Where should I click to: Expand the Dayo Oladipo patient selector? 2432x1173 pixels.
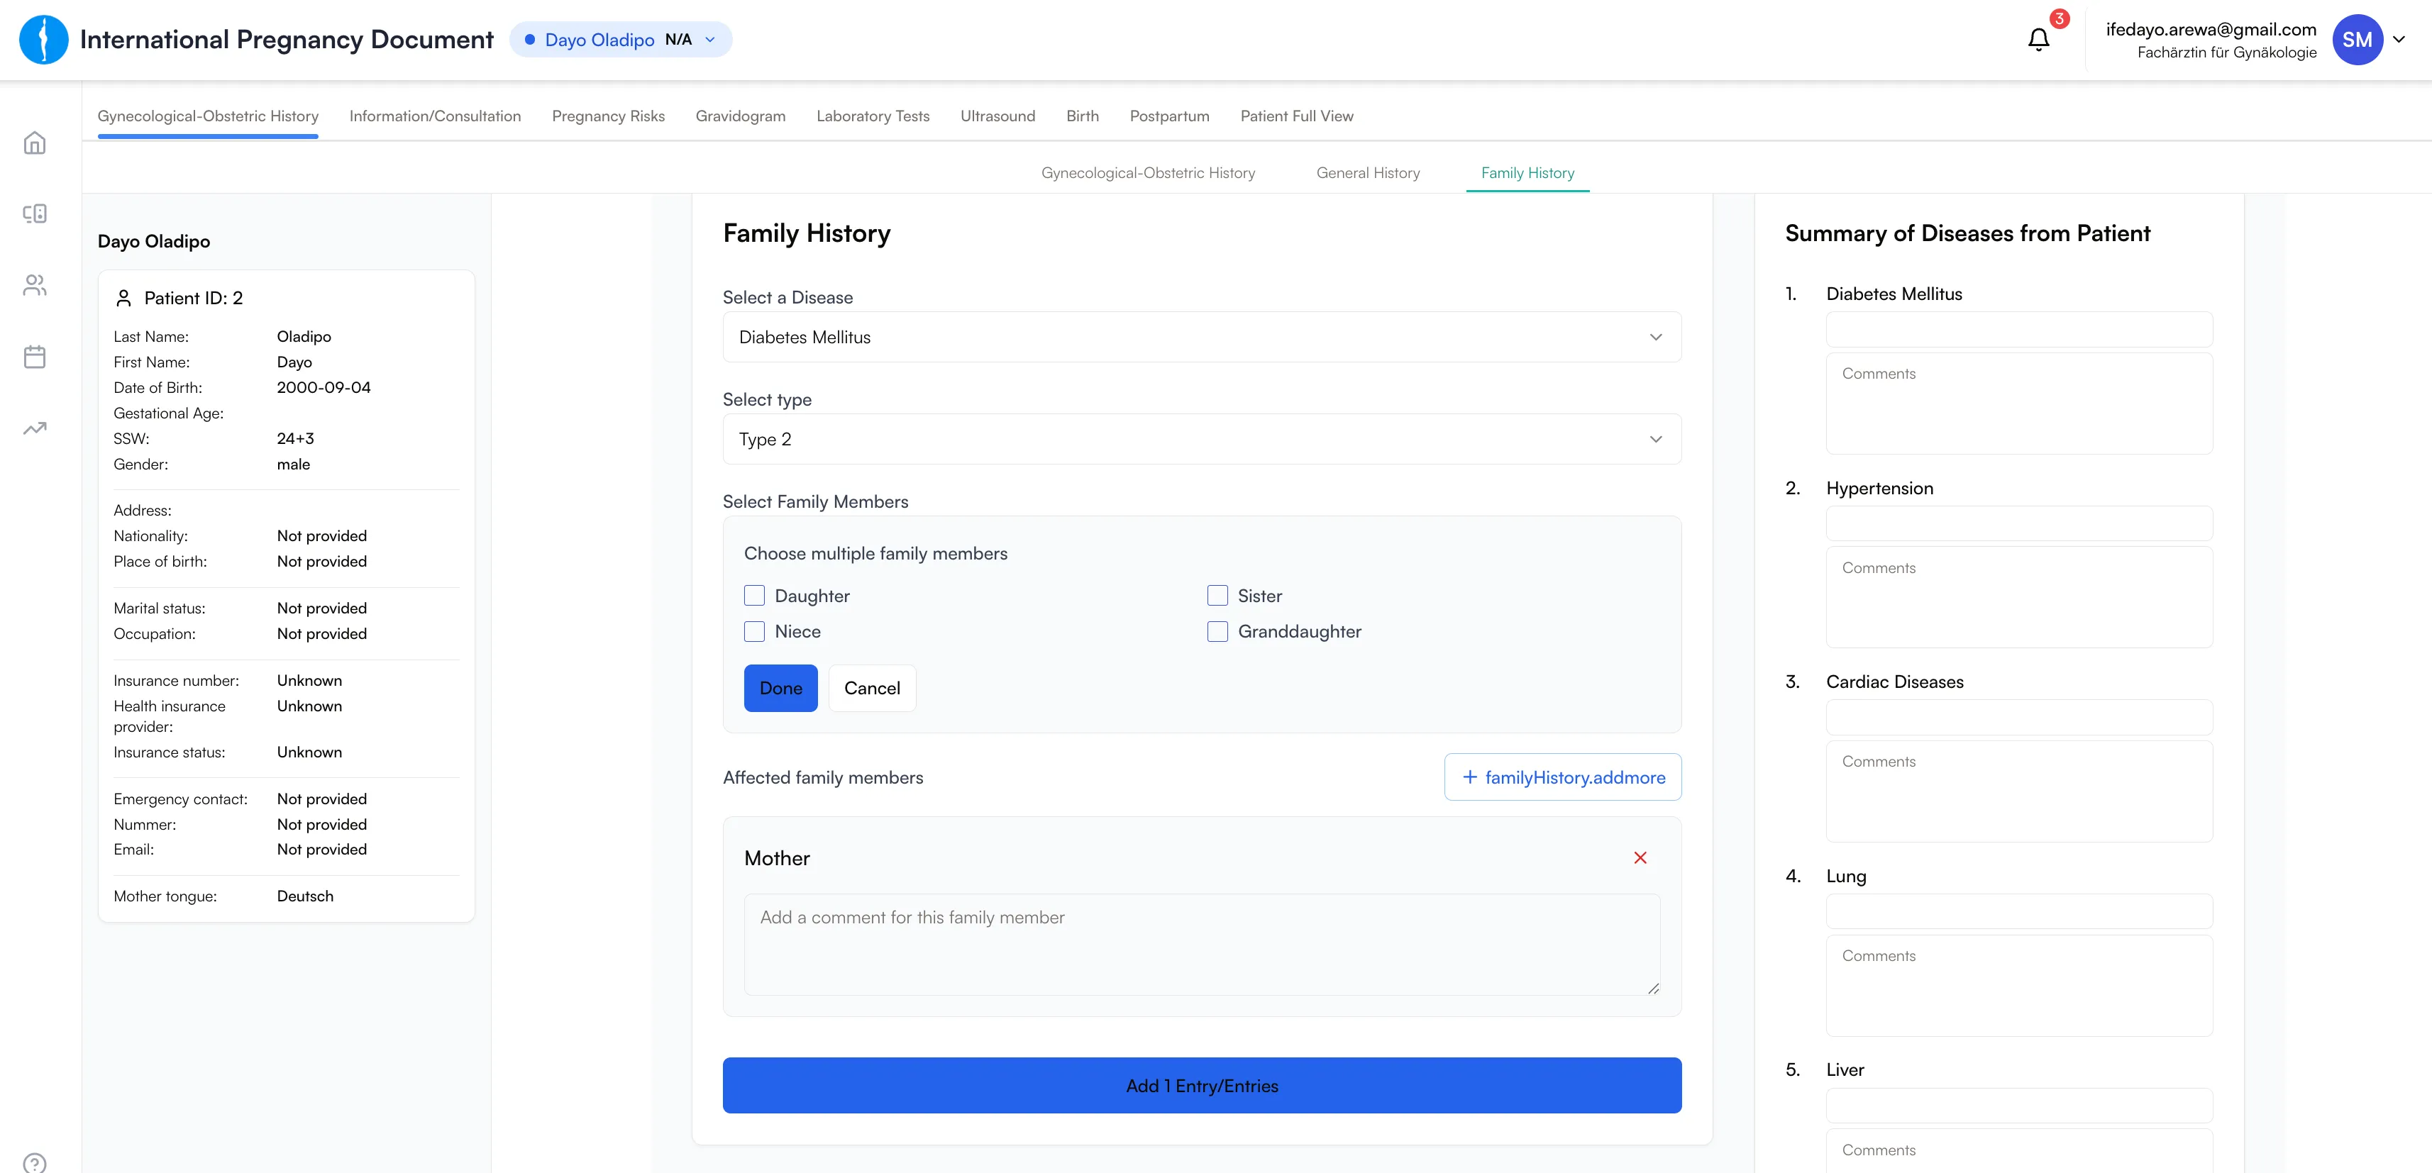[x=620, y=40]
